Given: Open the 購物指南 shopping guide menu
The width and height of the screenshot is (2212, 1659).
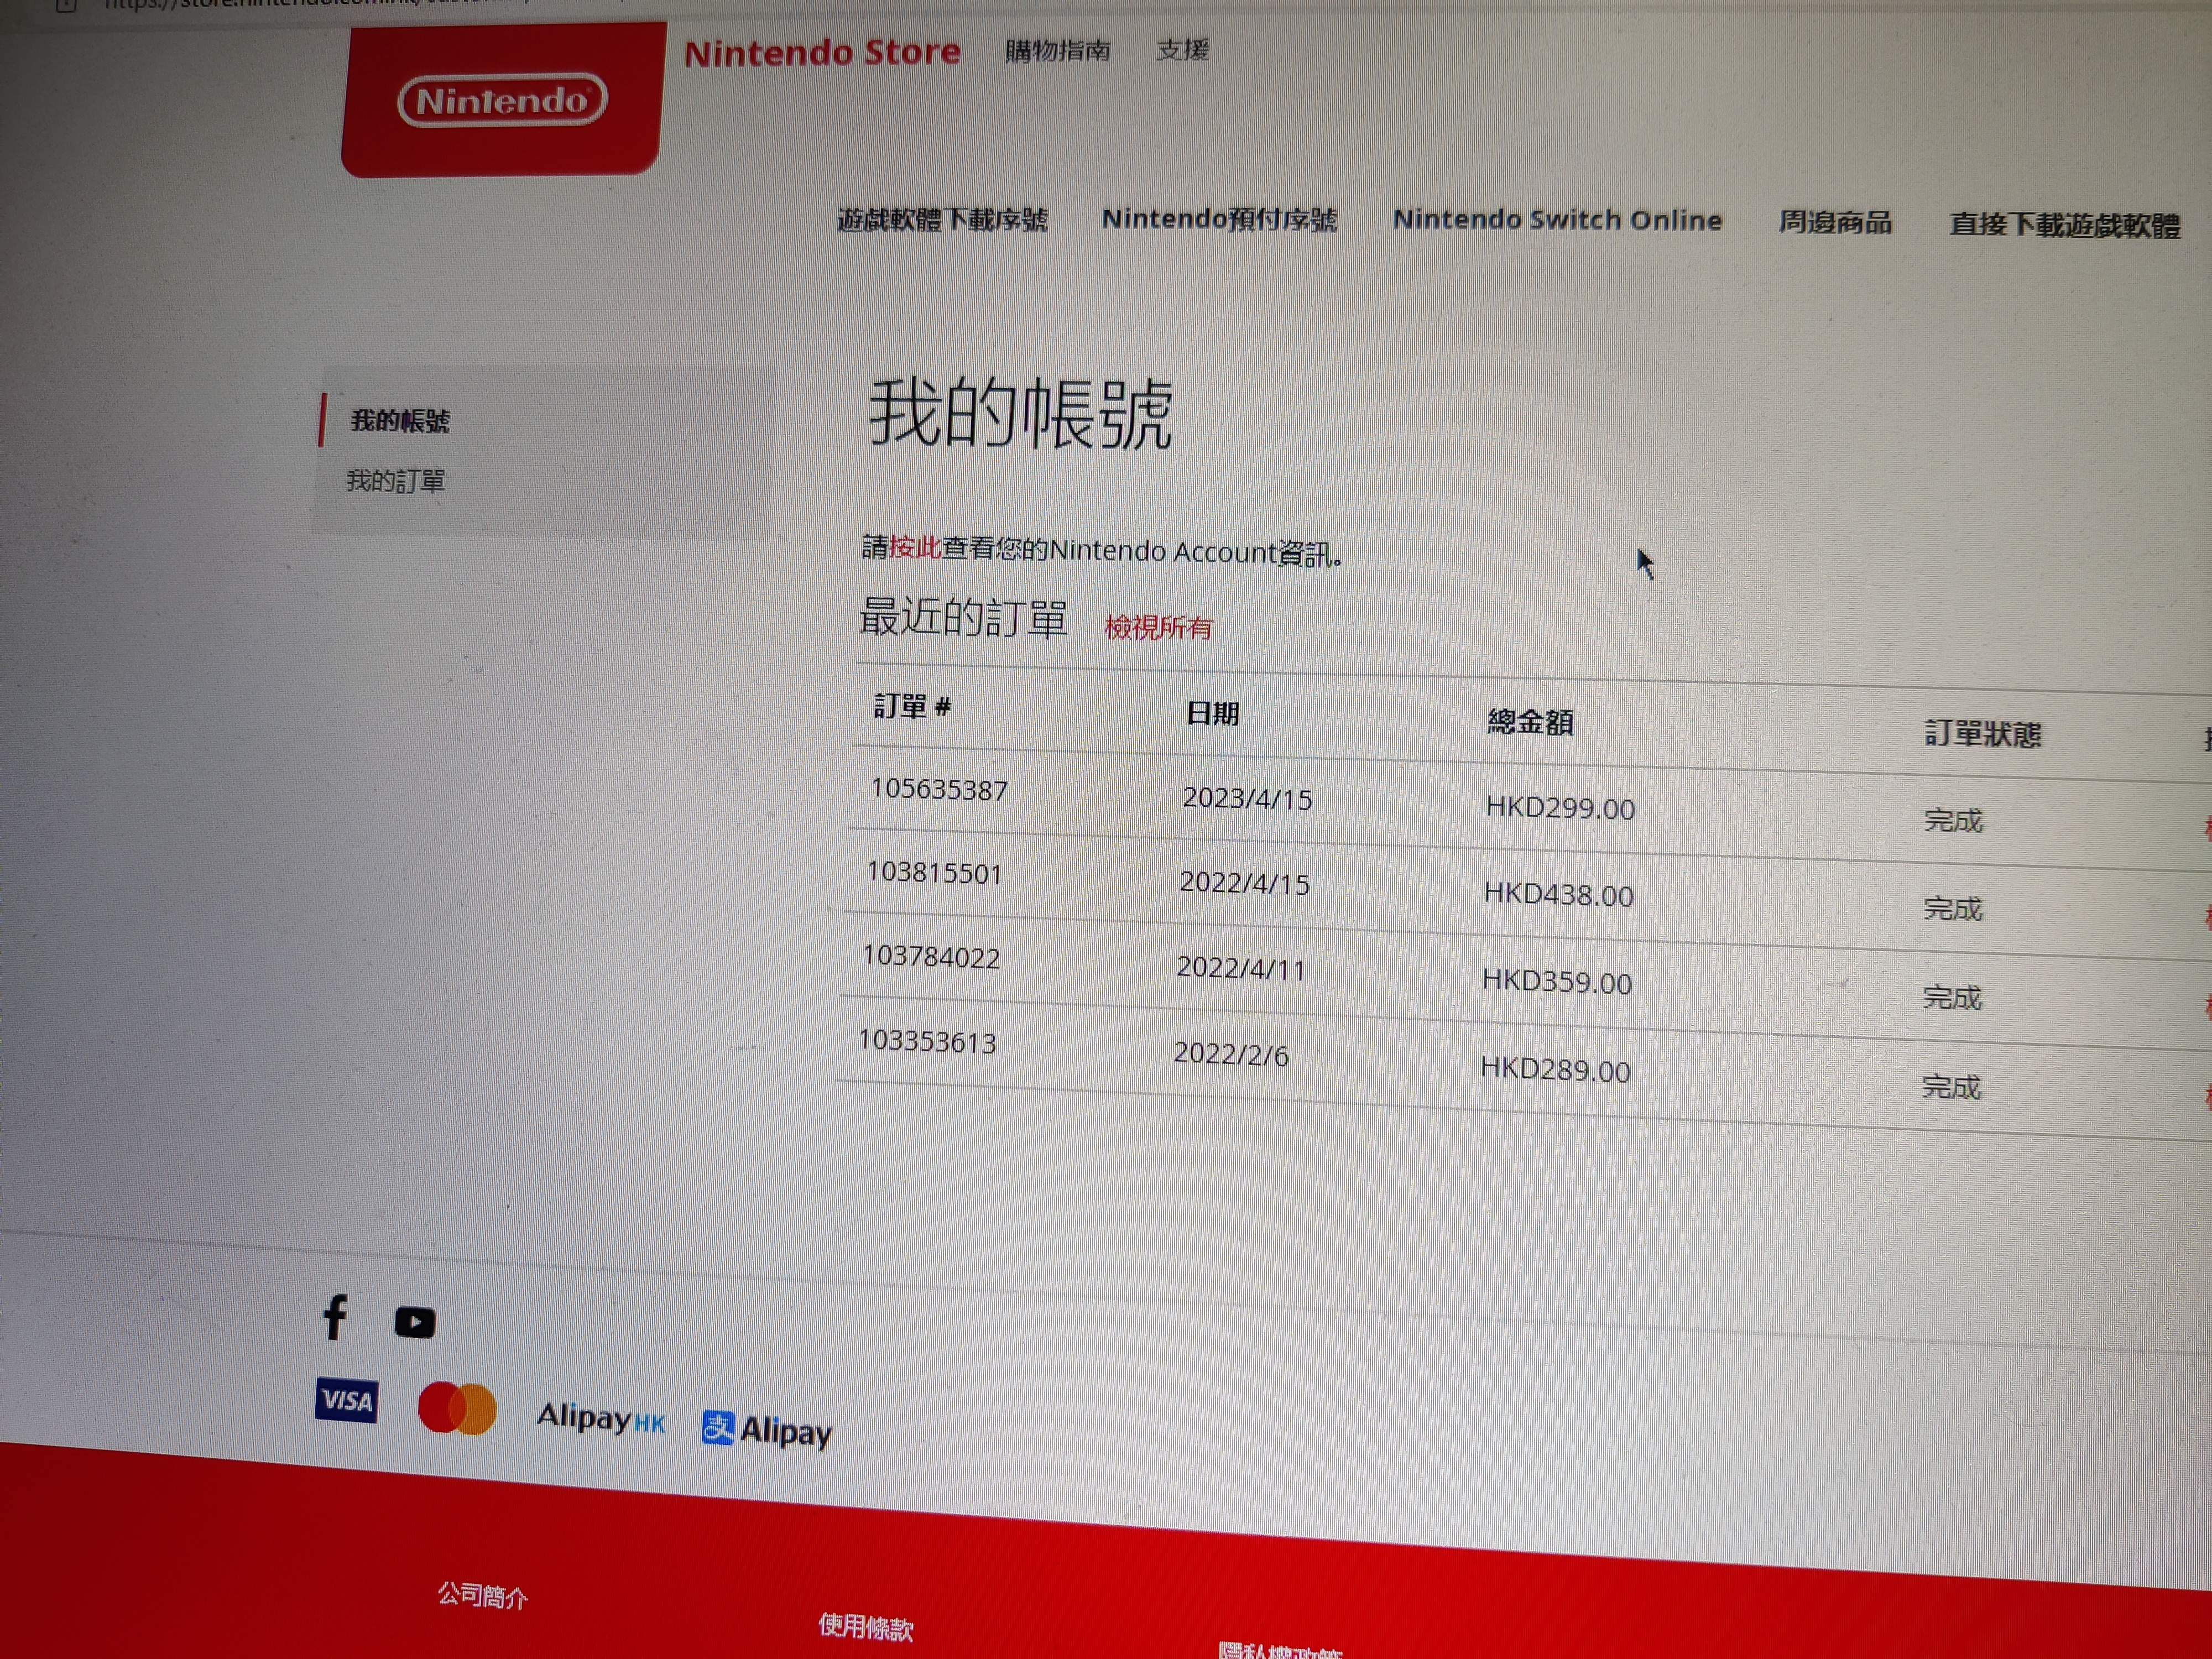Looking at the screenshot, I should click(1057, 50).
